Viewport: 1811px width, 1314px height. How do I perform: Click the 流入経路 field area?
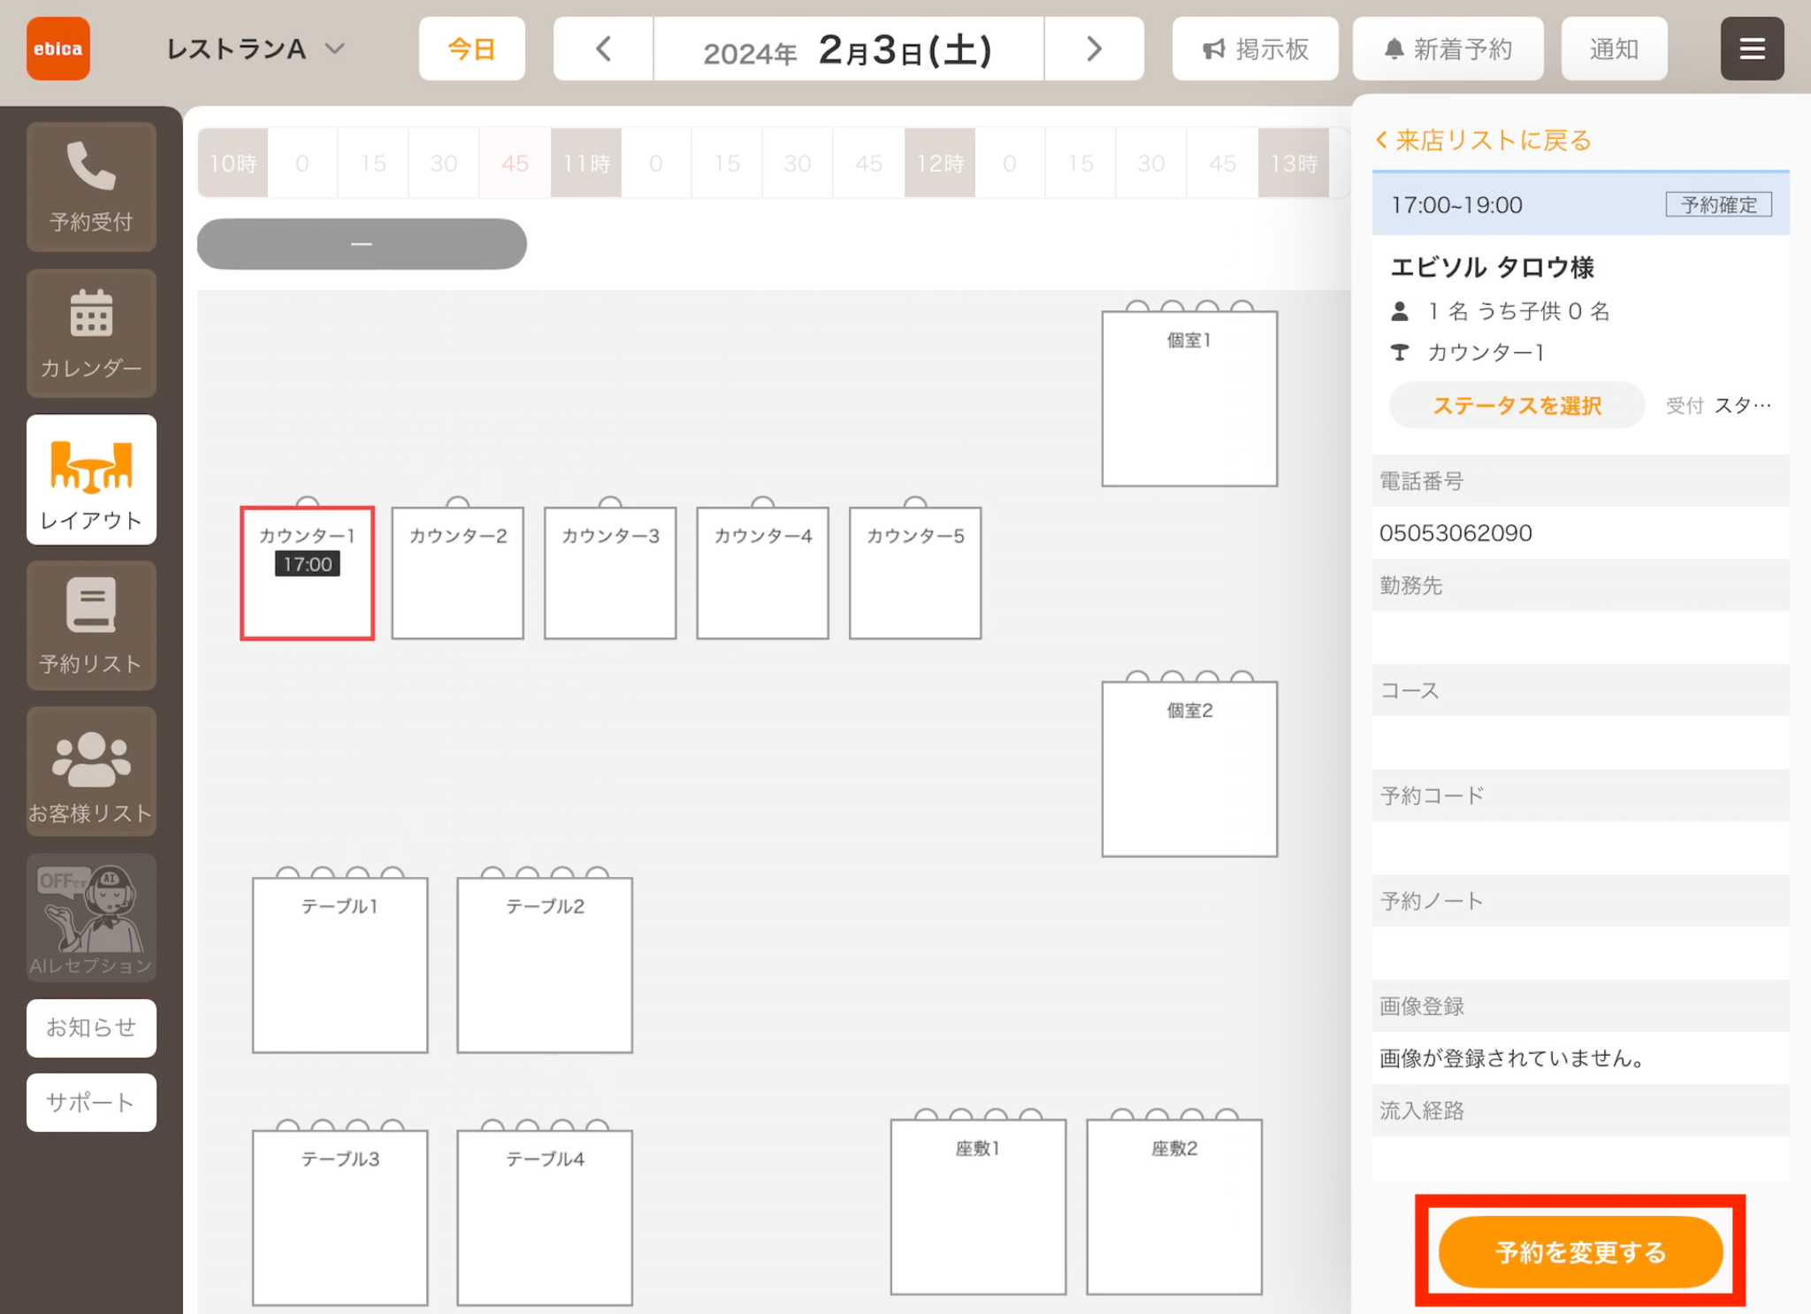click(1581, 1157)
